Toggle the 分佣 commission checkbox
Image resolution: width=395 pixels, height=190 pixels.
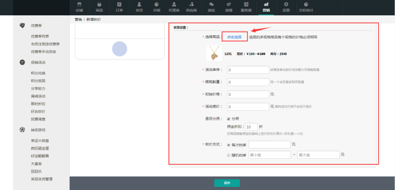(x=228, y=119)
